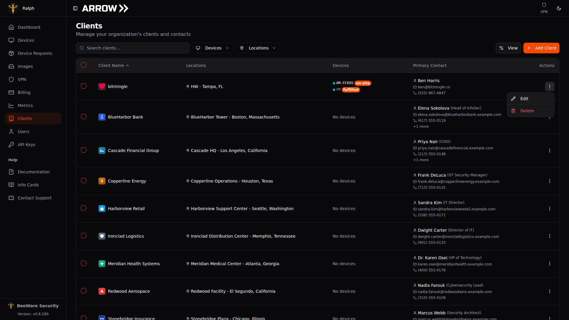Check the Copperline Energy row checkbox
The image size is (569, 320).
[x=84, y=180]
